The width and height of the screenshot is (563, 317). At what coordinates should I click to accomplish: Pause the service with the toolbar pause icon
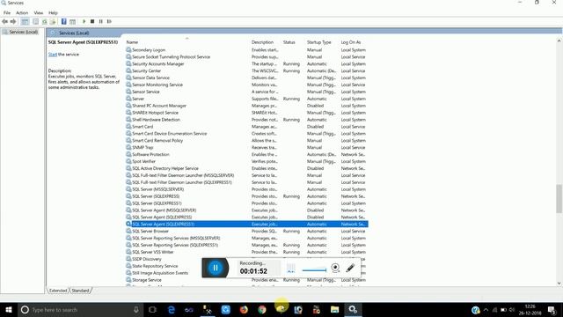[x=101, y=21]
